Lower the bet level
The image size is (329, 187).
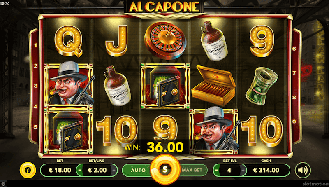click(216, 170)
